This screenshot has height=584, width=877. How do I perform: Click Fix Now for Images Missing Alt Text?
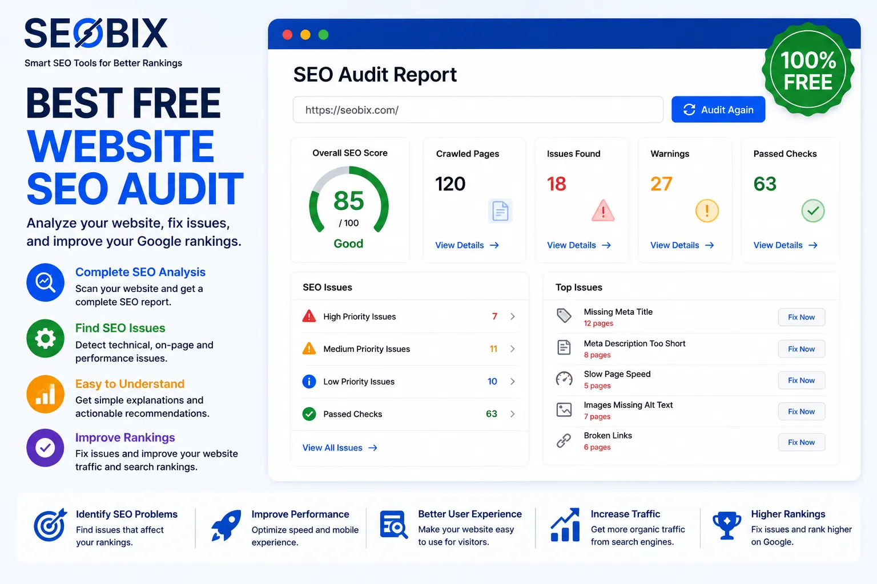(x=802, y=411)
